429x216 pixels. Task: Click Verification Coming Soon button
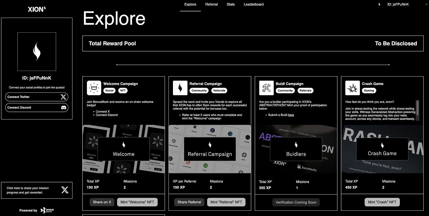pyautogui.click(x=296, y=202)
